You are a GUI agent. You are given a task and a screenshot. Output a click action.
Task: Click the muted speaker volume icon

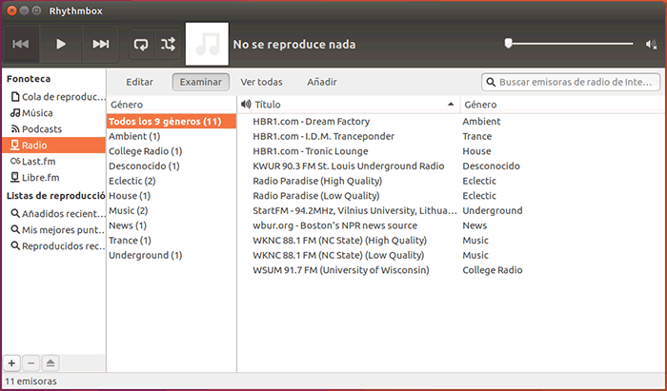(651, 44)
